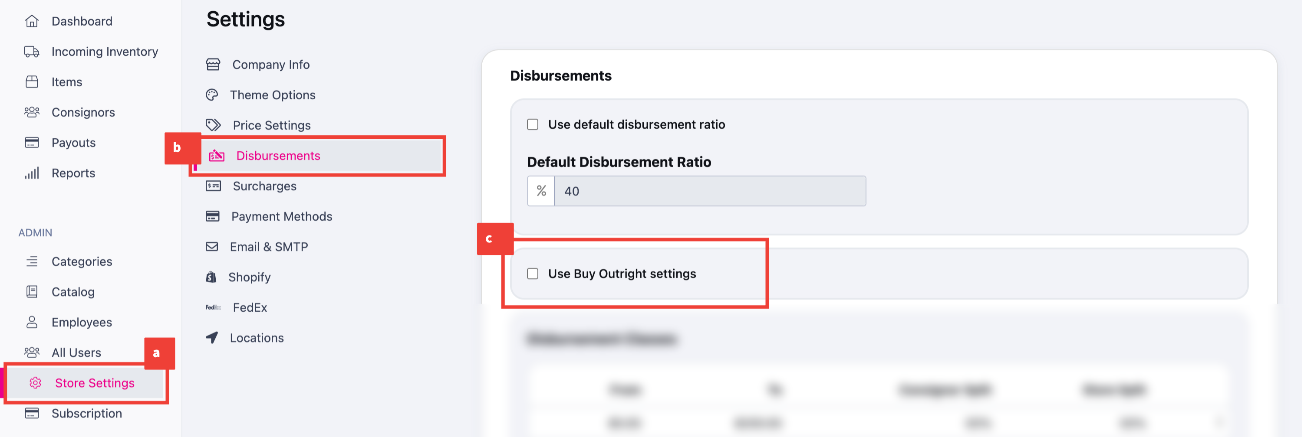Click the Company Info storefront icon
The height and width of the screenshot is (437, 1304).
pos(213,65)
